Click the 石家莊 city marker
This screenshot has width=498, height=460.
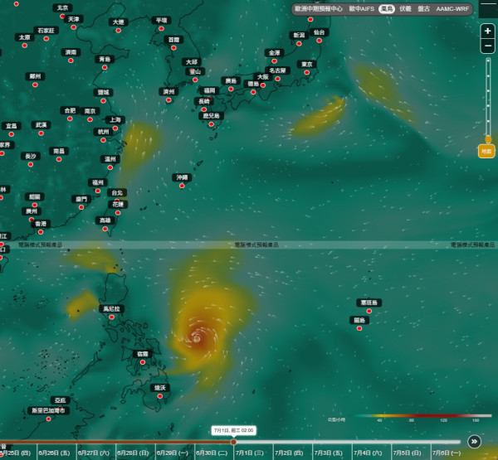pyautogui.click(x=46, y=39)
